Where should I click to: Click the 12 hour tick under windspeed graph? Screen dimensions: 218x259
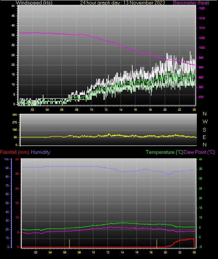pyautogui.click(x=106, y=110)
